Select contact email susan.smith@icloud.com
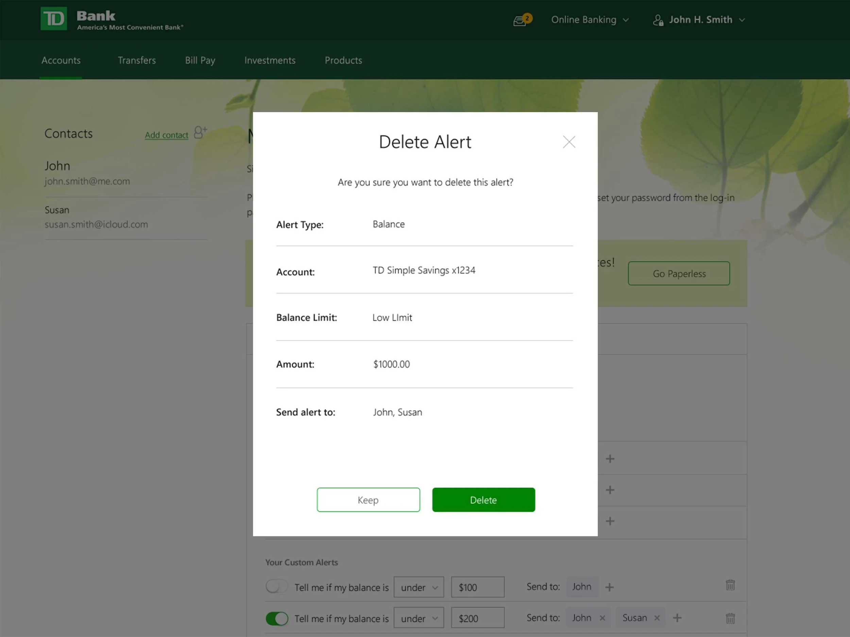Image resolution: width=850 pixels, height=637 pixels. (96, 224)
